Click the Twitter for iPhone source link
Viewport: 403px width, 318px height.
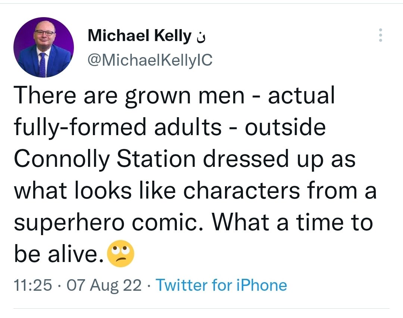pos(221,286)
